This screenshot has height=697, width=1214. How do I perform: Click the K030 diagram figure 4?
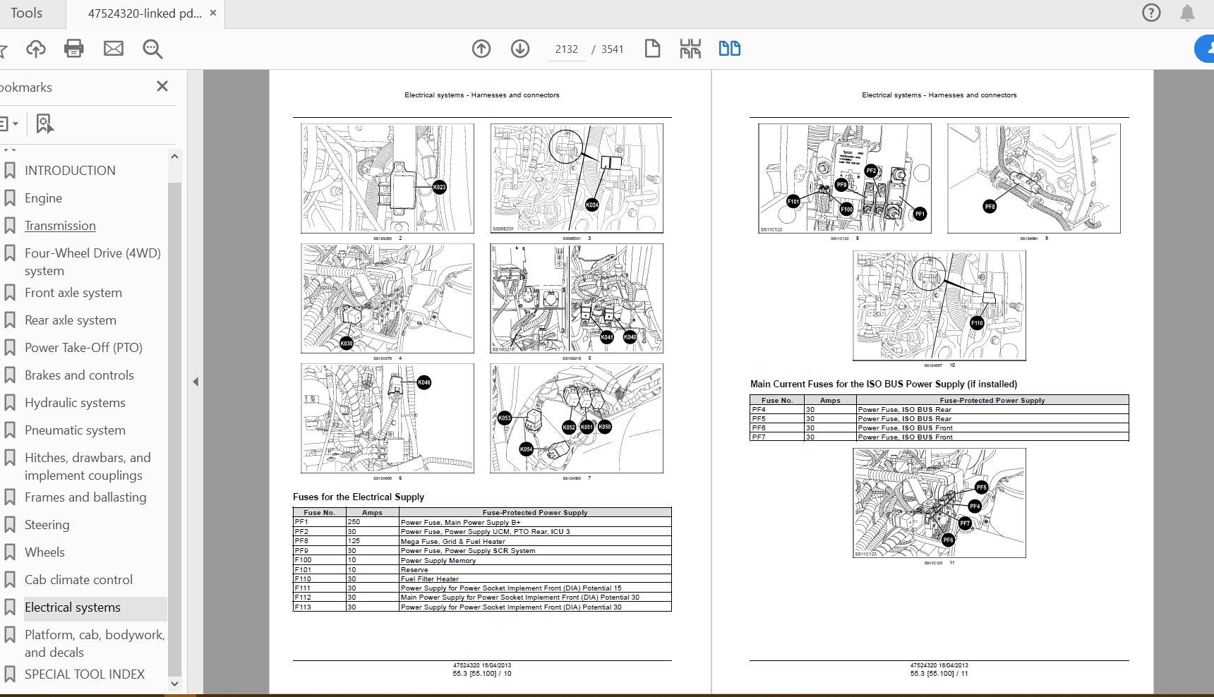(x=387, y=298)
